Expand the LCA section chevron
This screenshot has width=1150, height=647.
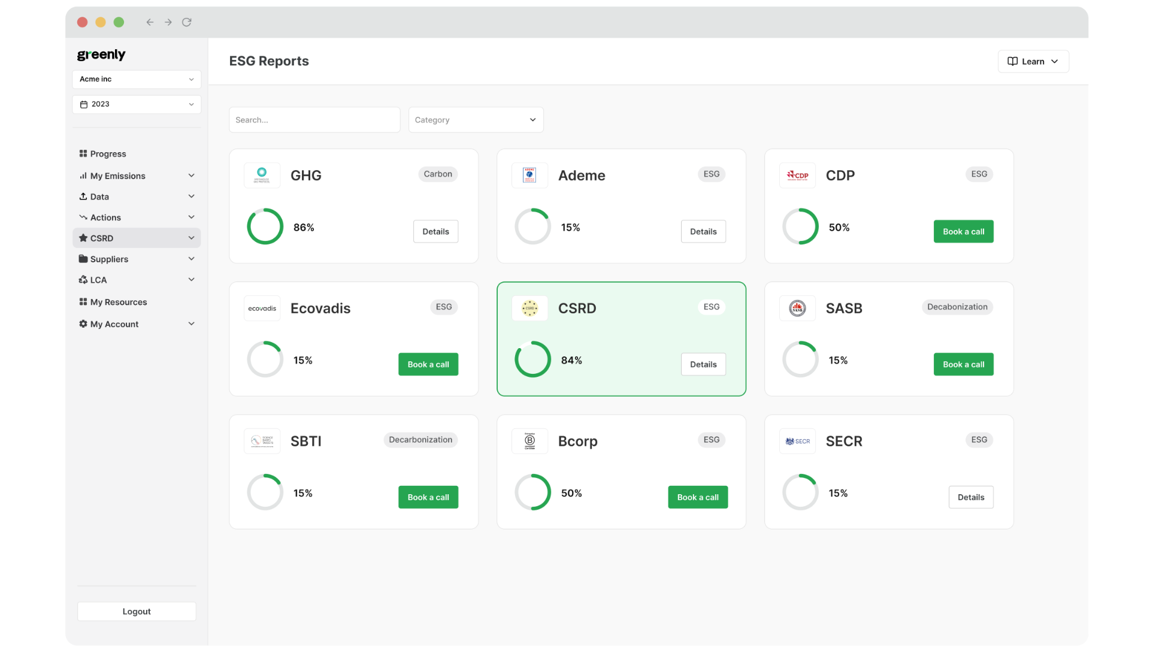click(191, 279)
